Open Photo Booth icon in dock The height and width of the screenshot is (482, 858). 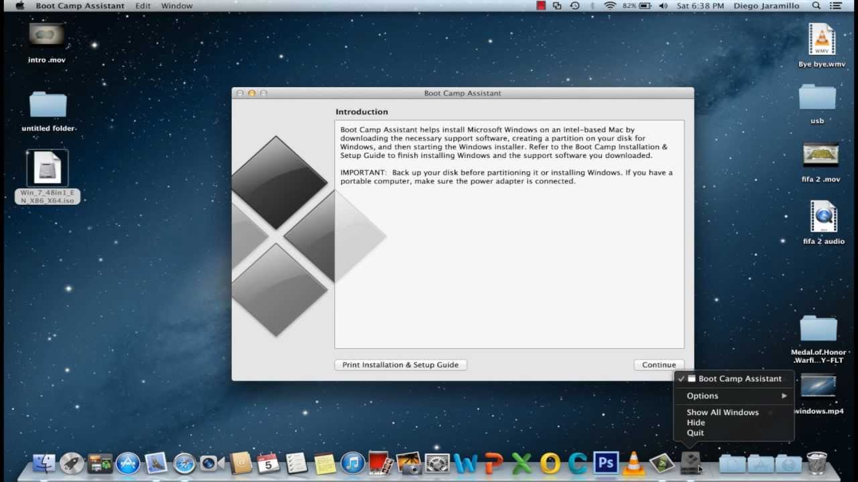coord(380,463)
